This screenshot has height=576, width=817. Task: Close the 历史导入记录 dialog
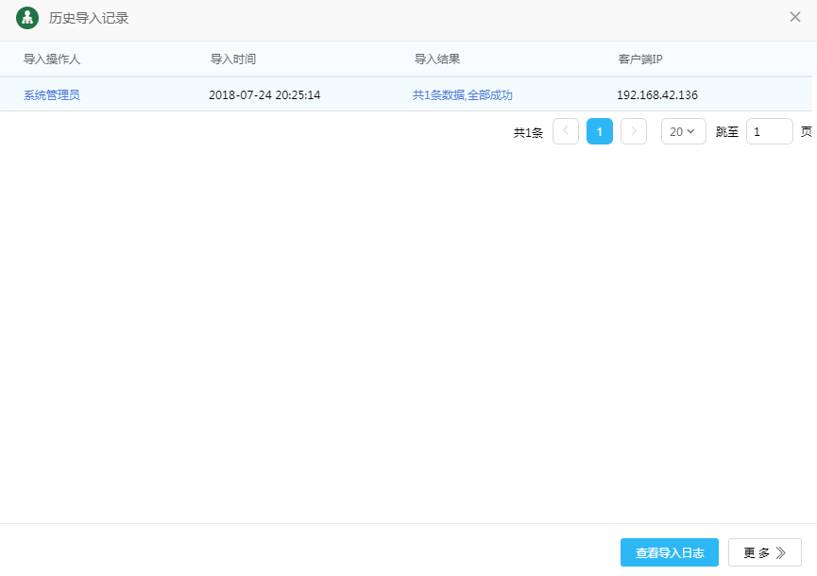click(x=795, y=17)
